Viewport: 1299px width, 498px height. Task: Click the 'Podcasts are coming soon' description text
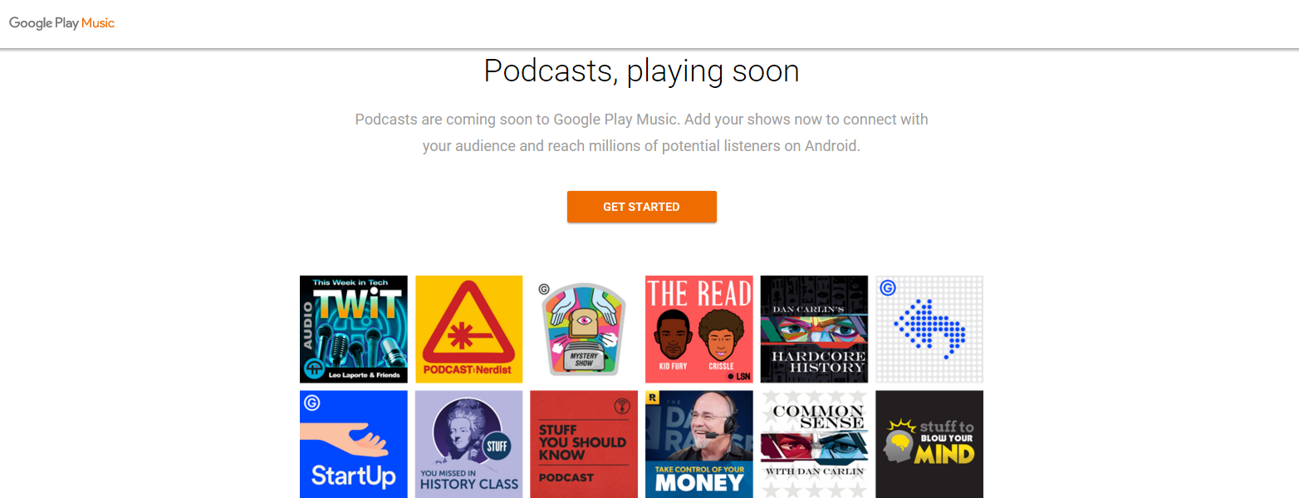(641, 133)
